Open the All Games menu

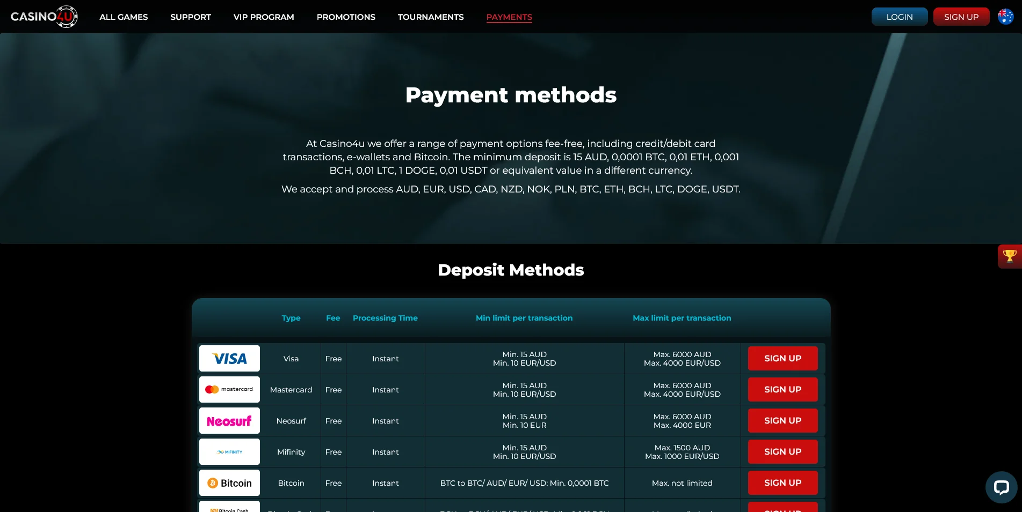(124, 17)
